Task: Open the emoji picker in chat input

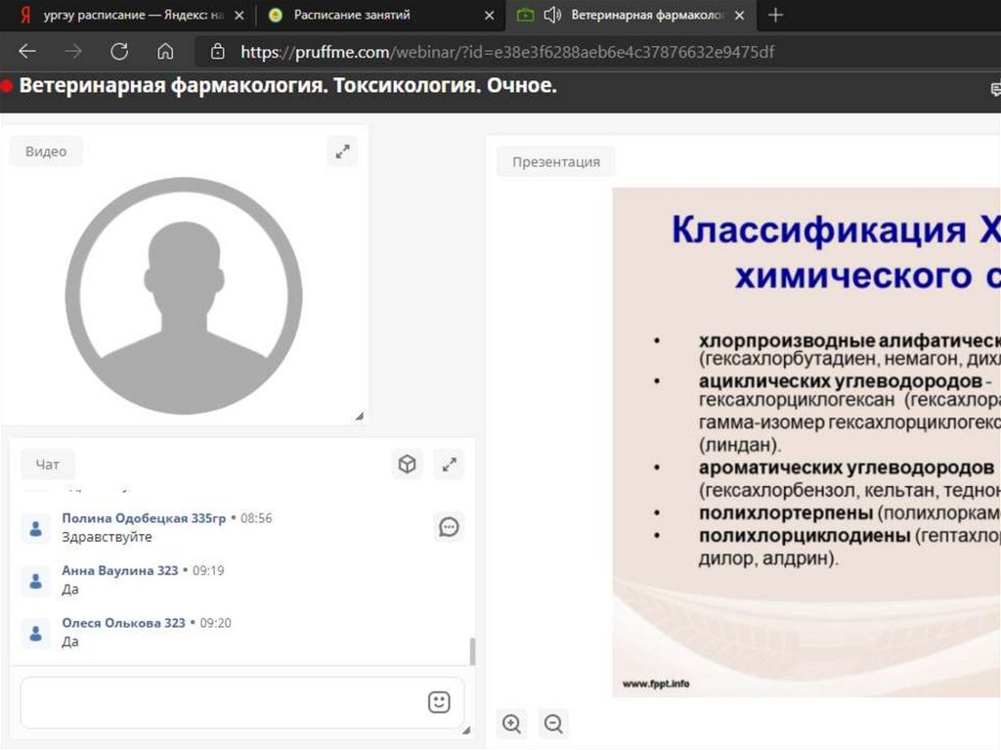Action: click(439, 702)
